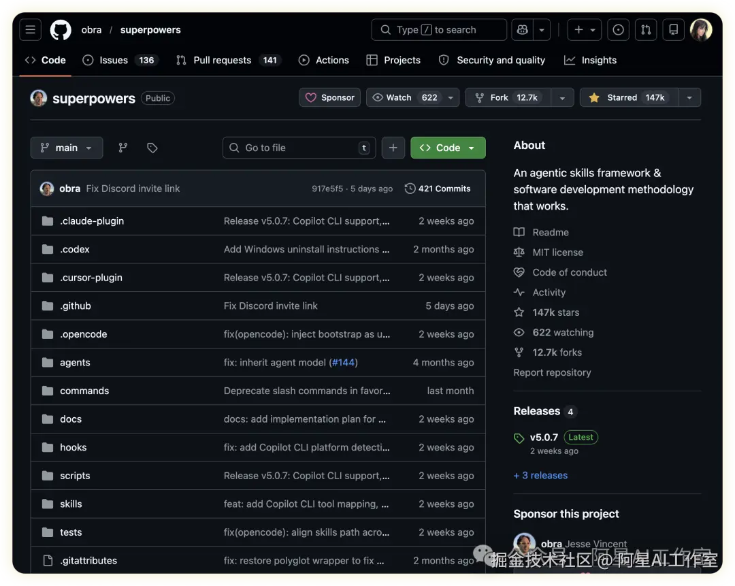Open the .github folder
Viewport: 735px width, 586px height.
click(76, 306)
